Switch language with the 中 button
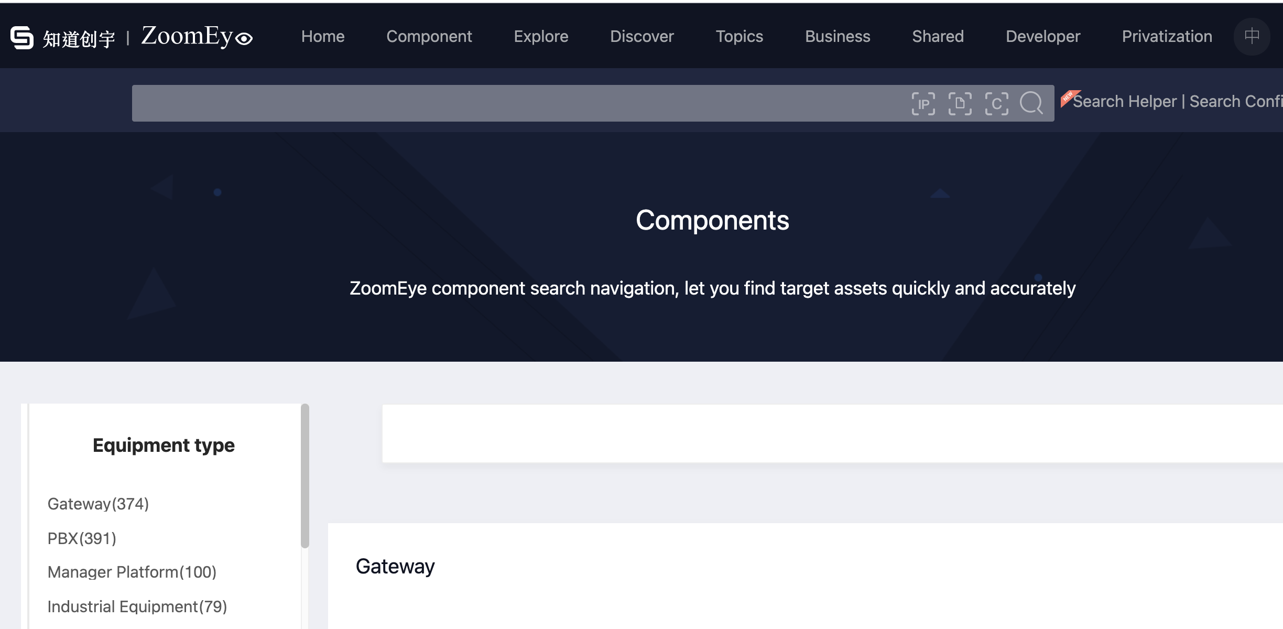 (x=1252, y=36)
